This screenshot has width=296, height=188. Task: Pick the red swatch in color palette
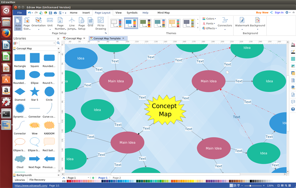(x=69, y=181)
